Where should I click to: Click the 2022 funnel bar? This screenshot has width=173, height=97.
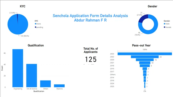(x=145, y=57)
